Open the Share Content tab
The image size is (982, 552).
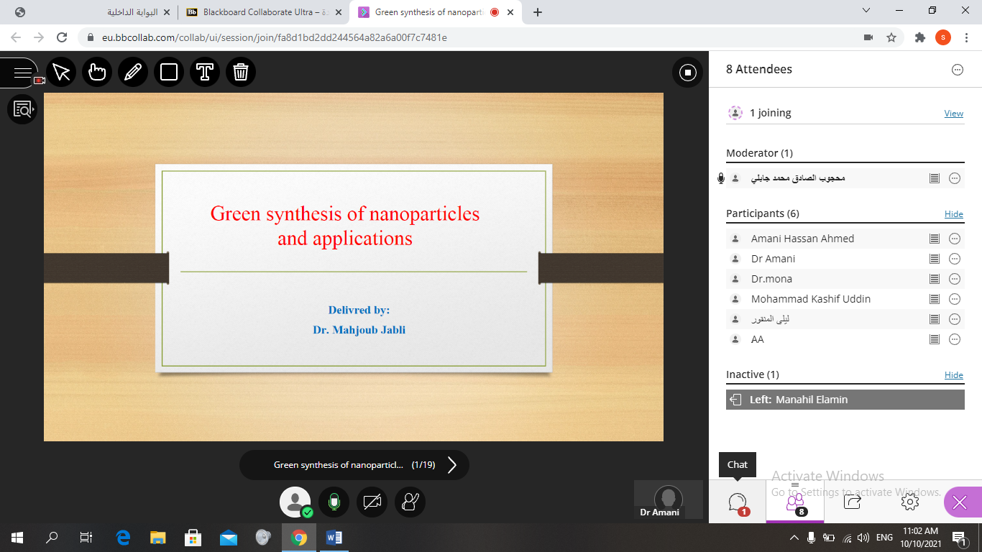[852, 502]
